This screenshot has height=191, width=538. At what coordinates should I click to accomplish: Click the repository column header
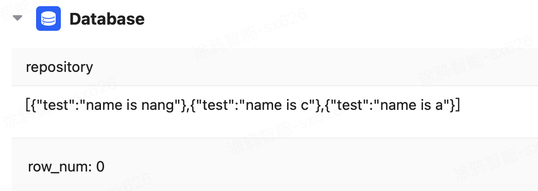(x=59, y=67)
